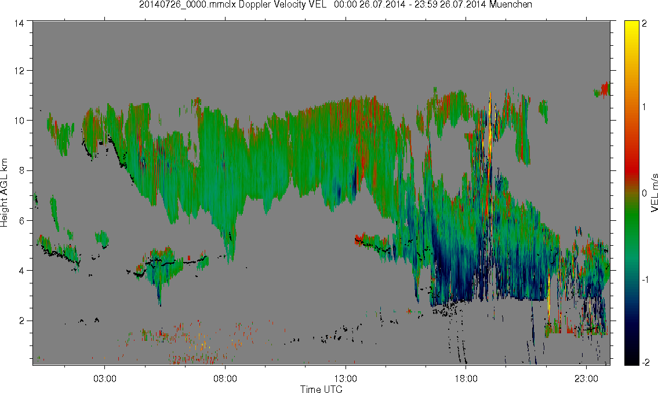Click the 'Time UTC' x-axis label

[321, 389]
